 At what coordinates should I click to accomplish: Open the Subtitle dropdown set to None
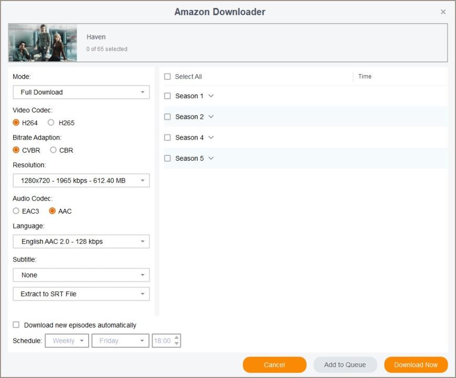81,275
